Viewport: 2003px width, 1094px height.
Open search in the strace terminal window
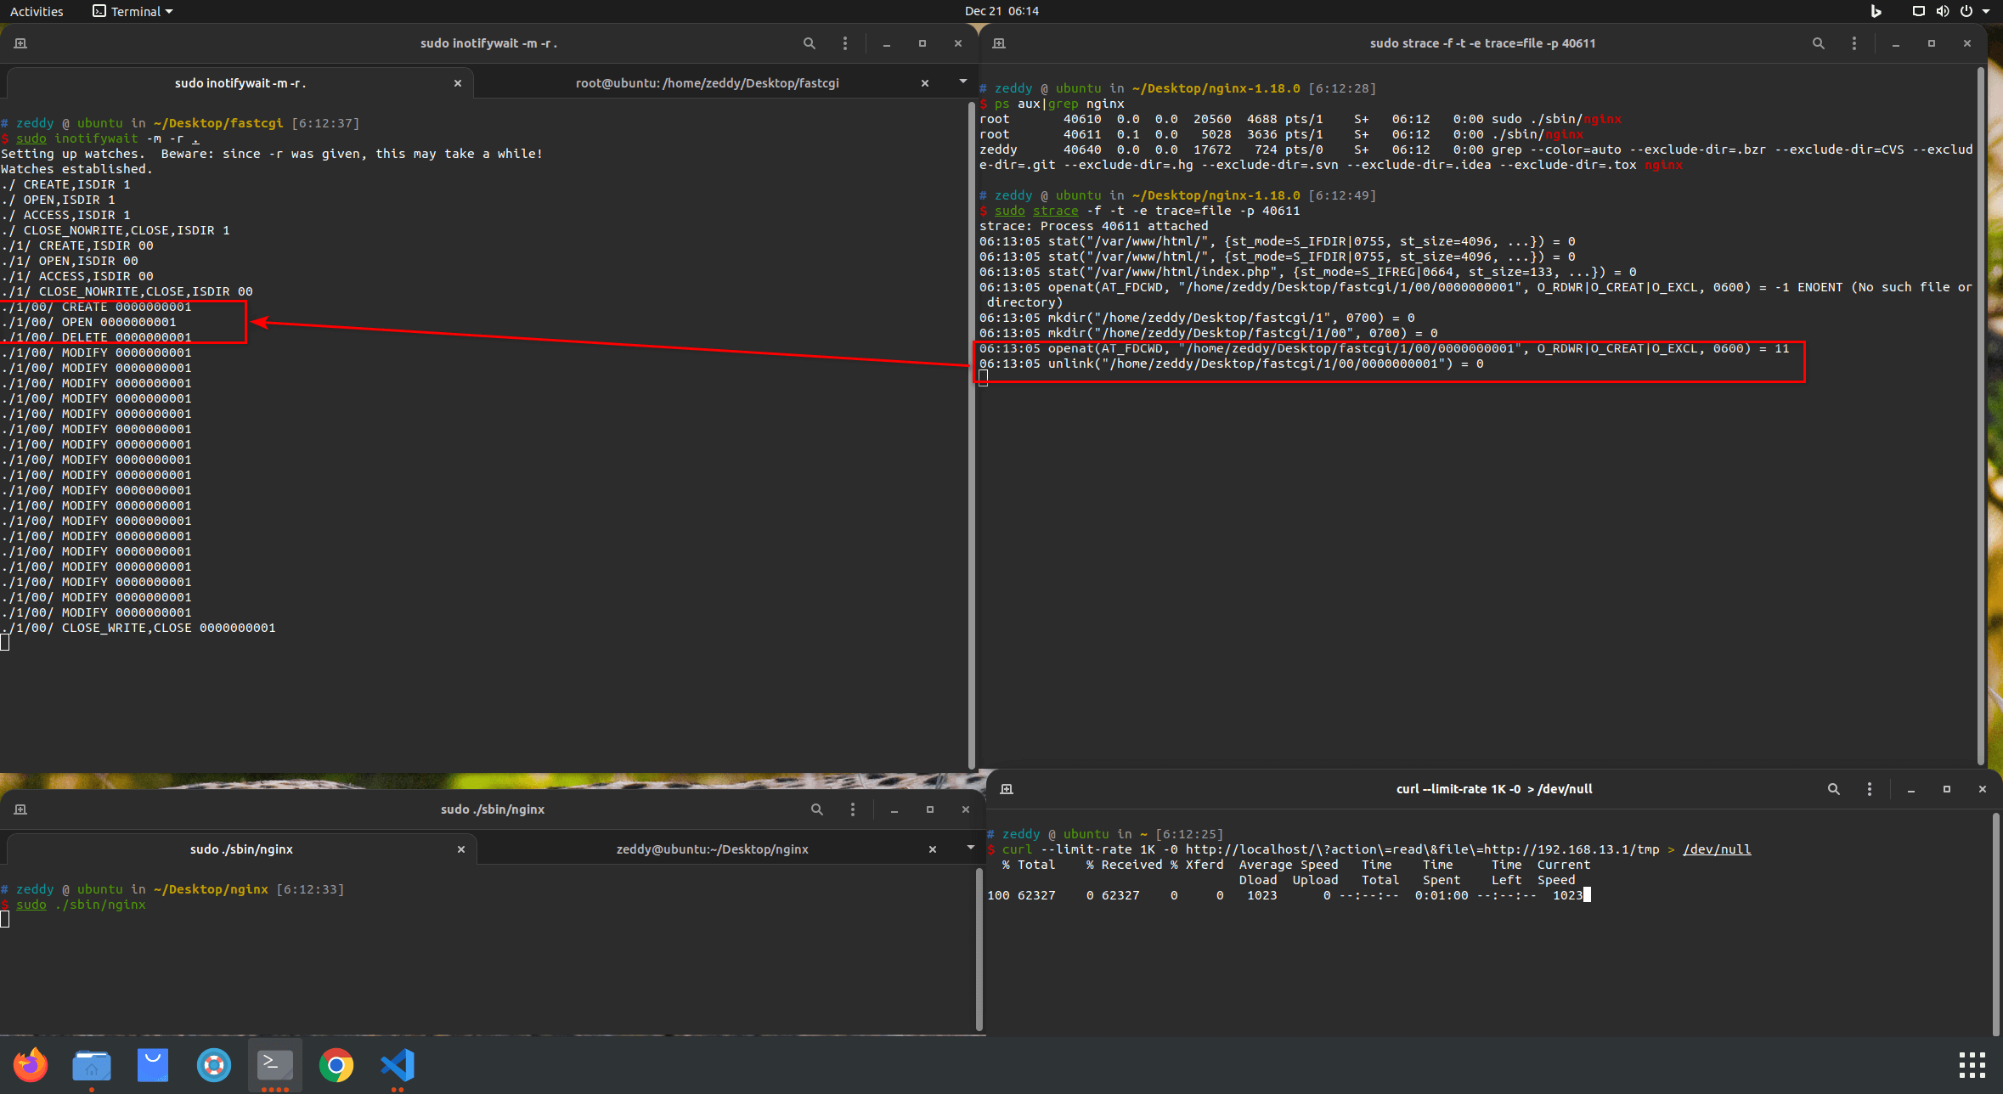coord(1818,43)
